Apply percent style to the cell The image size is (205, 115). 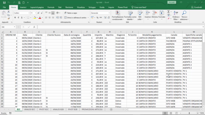[x=97, y=18]
